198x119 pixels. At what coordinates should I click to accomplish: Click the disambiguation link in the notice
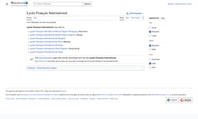(45, 58)
